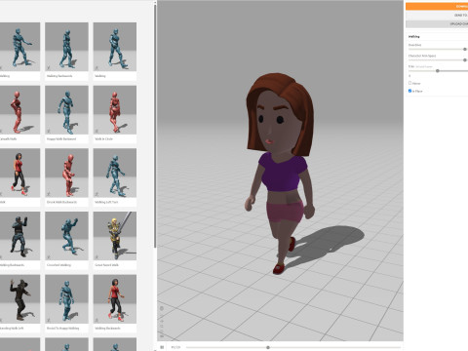Viewport: 468px width, 351px height.
Task: Click the 3D character in the viewport
Action: click(x=281, y=173)
